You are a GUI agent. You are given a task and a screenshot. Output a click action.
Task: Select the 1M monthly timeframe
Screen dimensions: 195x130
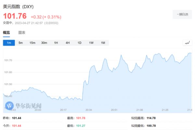click(x=103, y=43)
